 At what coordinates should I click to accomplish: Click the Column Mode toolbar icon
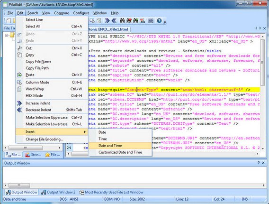(92, 21)
